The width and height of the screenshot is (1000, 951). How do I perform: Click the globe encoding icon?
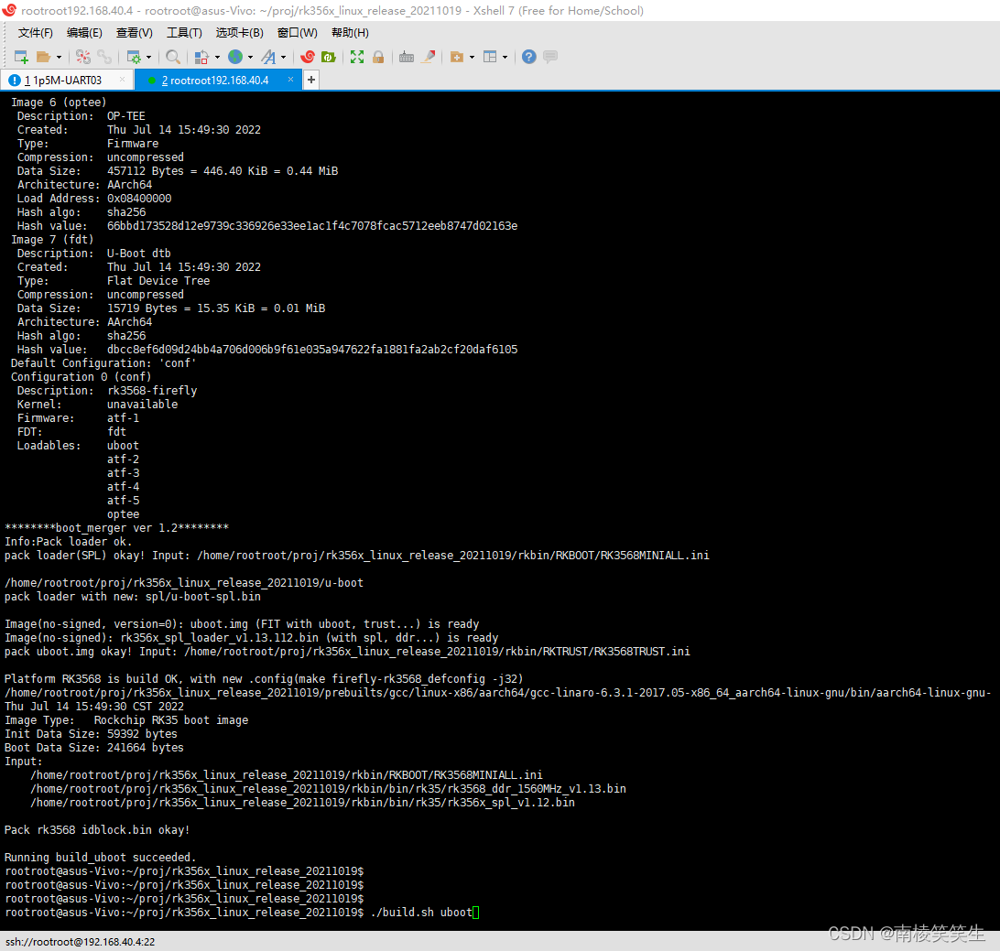pyautogui.click(x=235, y=57)
